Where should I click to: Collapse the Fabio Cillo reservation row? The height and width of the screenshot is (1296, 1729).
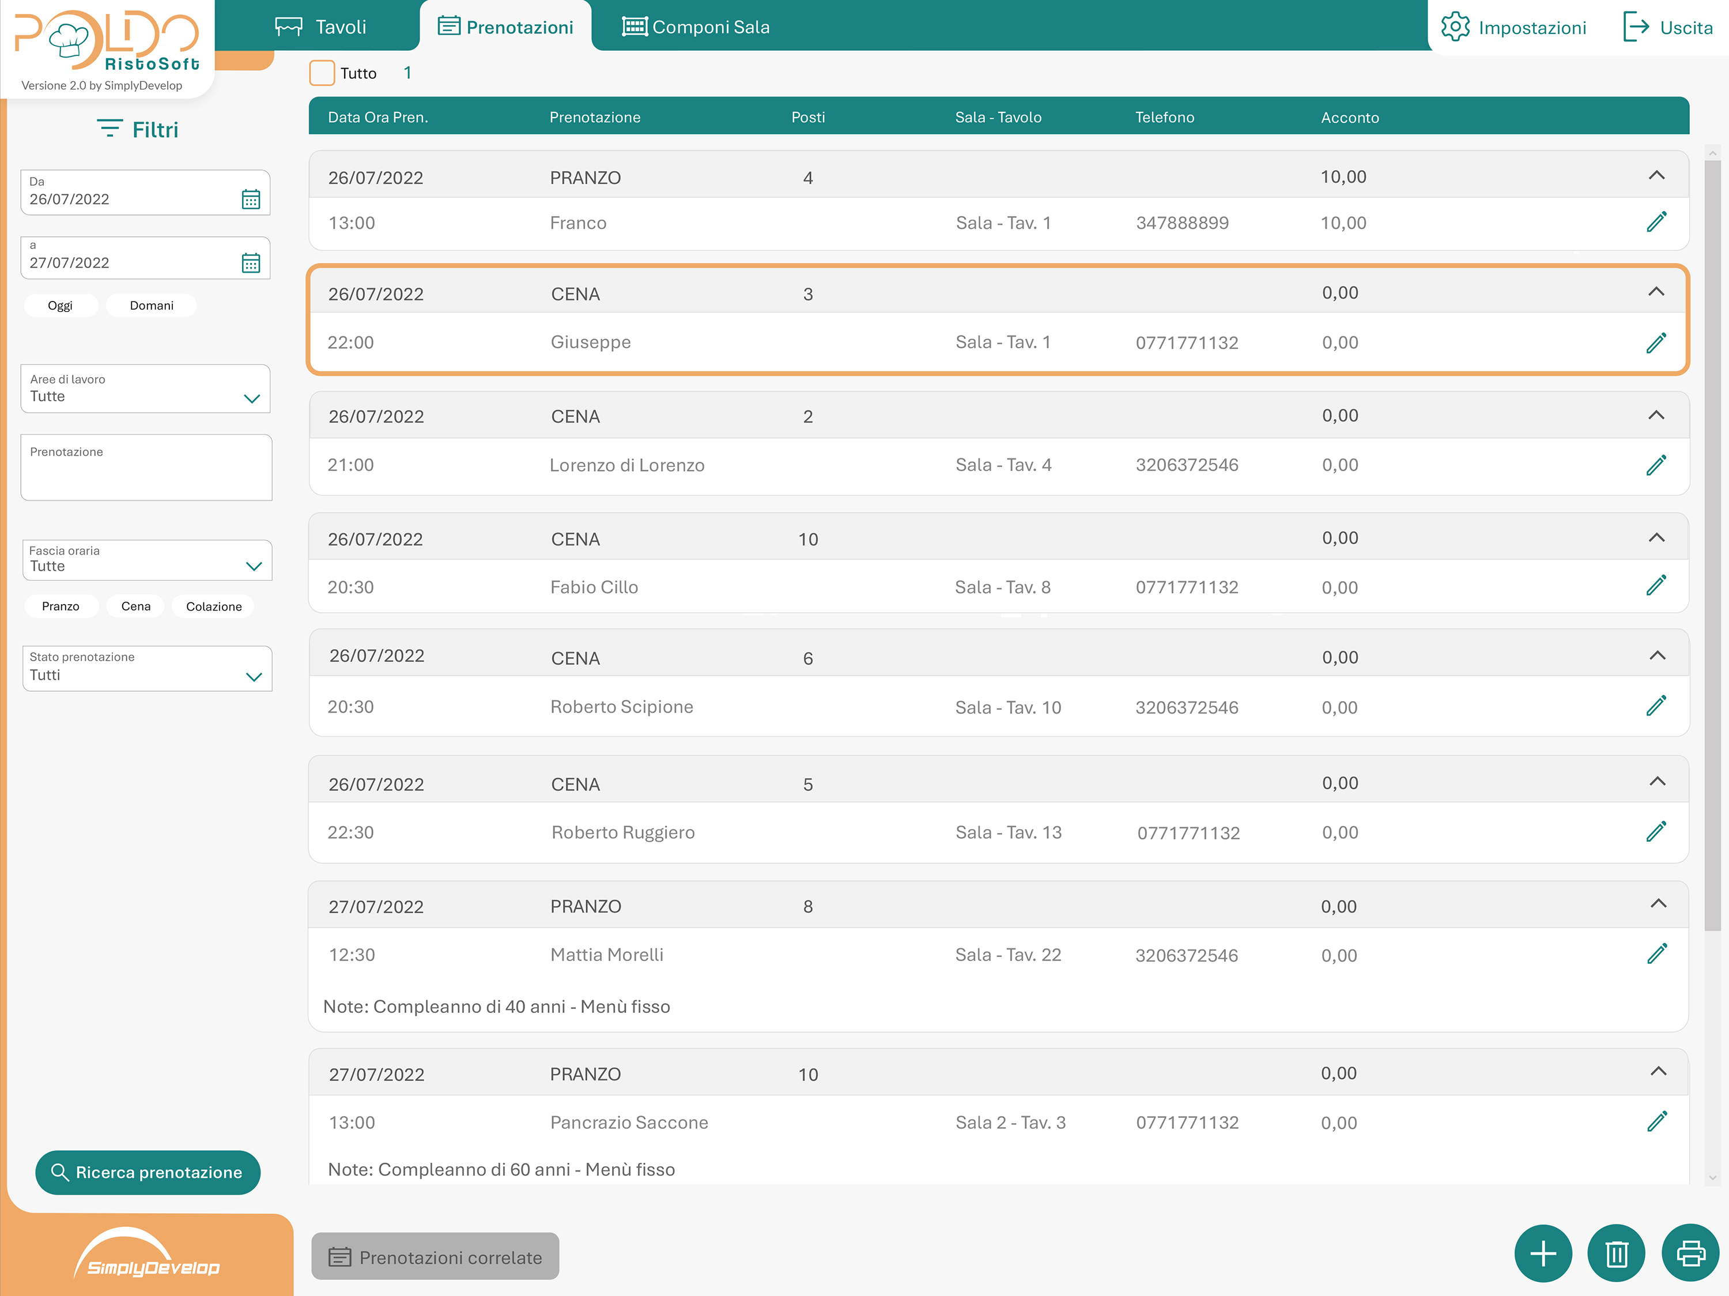(x=1656, y=538)
